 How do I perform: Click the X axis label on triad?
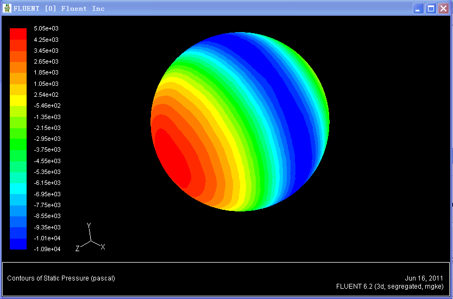click(x=103, y=247)
